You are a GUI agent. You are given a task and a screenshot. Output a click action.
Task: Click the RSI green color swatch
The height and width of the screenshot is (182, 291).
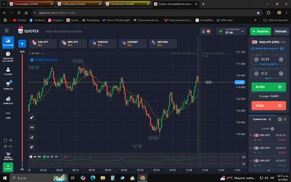pos(44,157)
